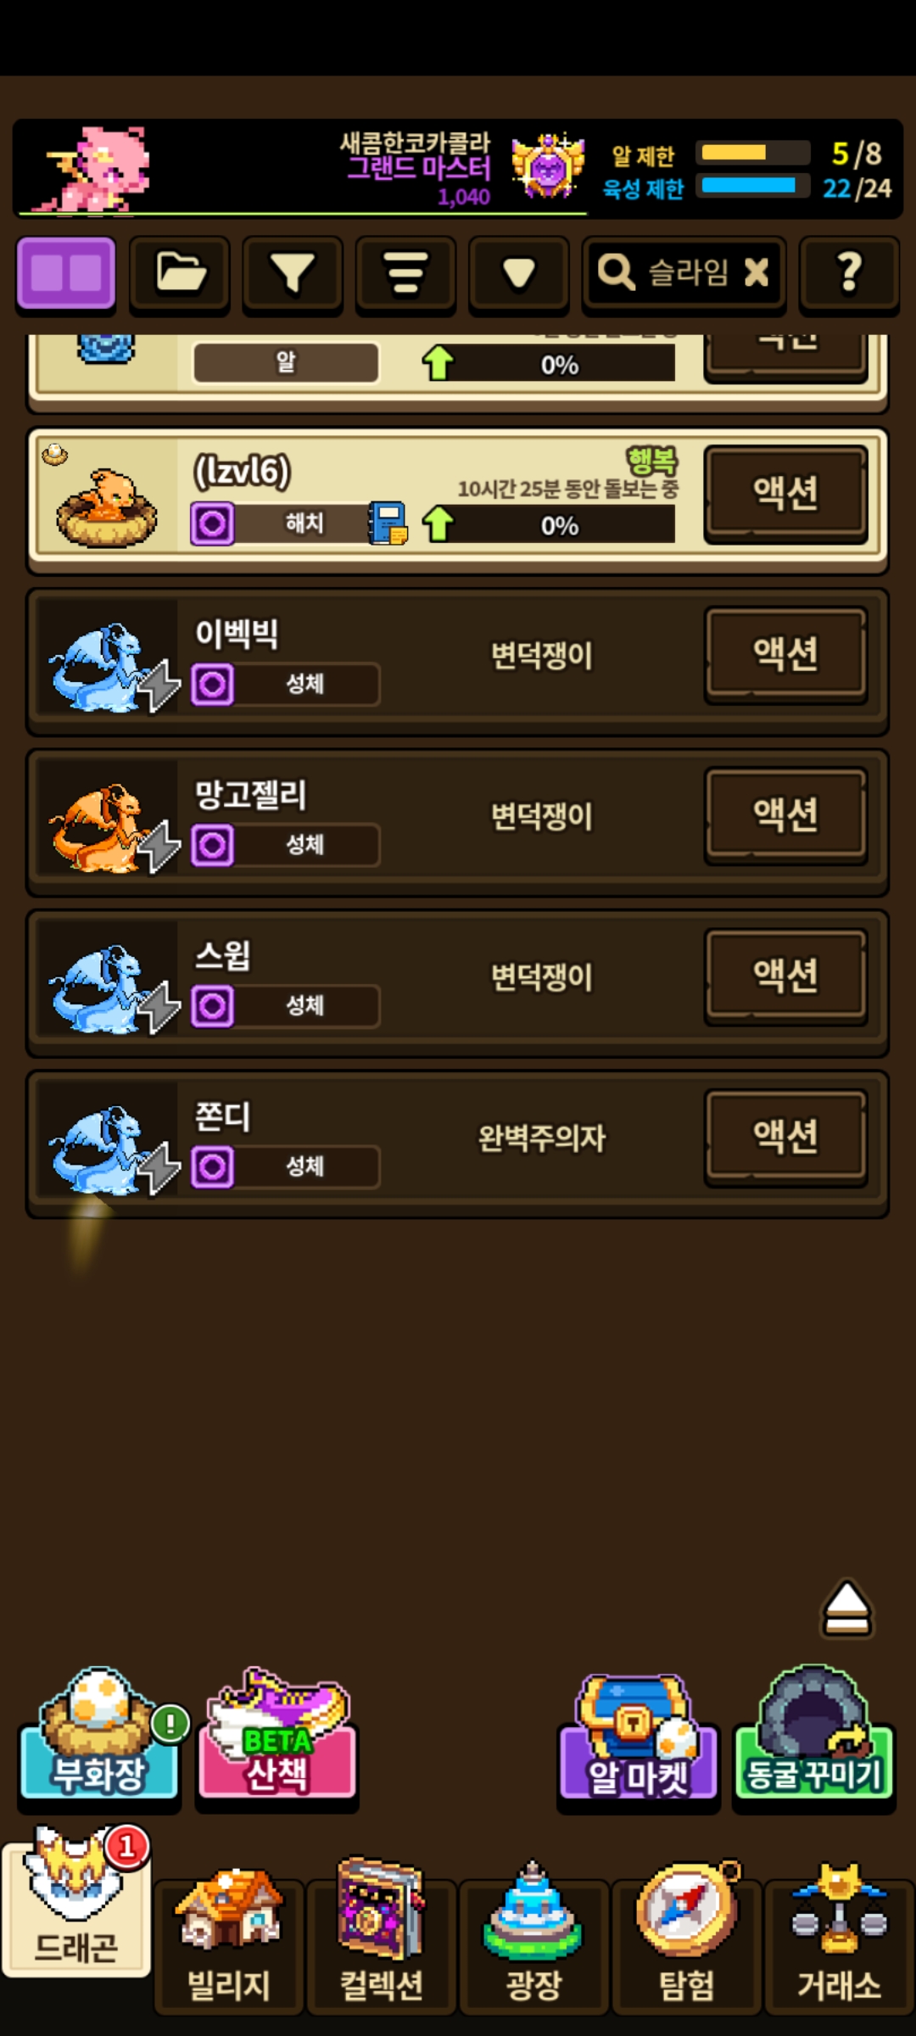Open the funnel filter options

pyautogui.click(x=293, y=273)
